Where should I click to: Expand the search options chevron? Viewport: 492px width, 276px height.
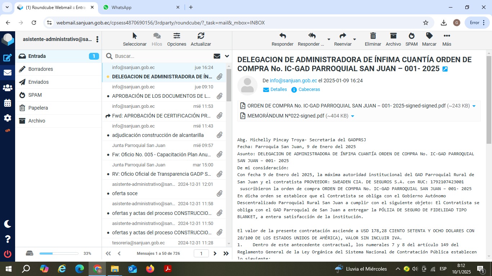click(x=227, y=56)
